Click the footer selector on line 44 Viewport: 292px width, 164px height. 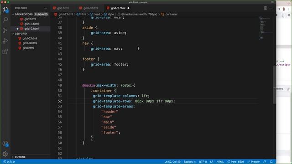point(89,59)
